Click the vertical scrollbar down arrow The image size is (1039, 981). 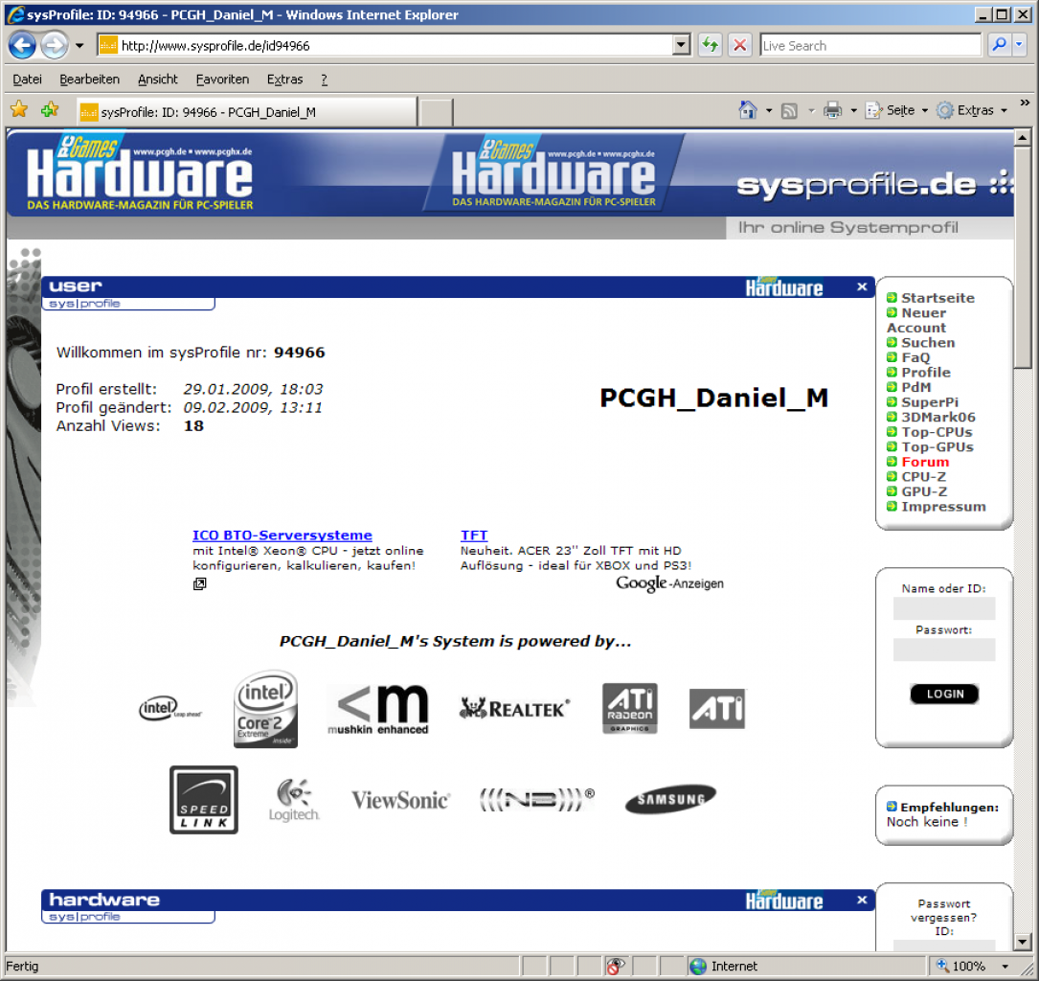pos(1023,942)
